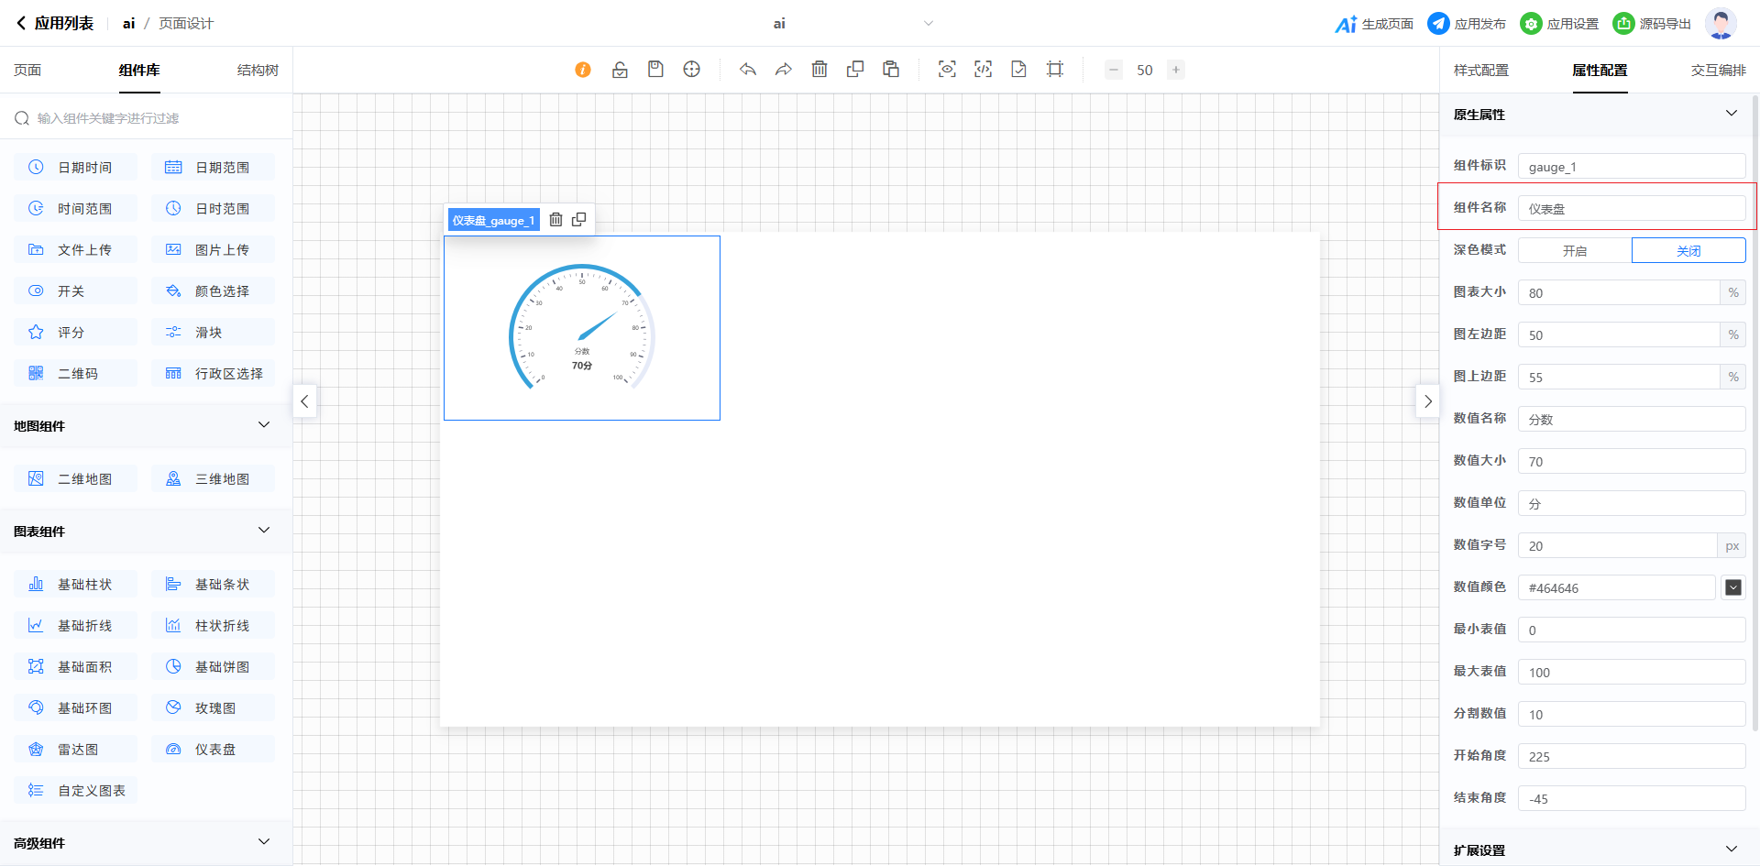Click the save icon in the toolbar

pos(655,70)
